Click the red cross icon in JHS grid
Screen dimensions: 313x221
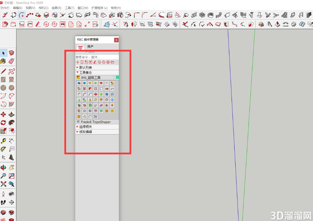pos(96,94)
